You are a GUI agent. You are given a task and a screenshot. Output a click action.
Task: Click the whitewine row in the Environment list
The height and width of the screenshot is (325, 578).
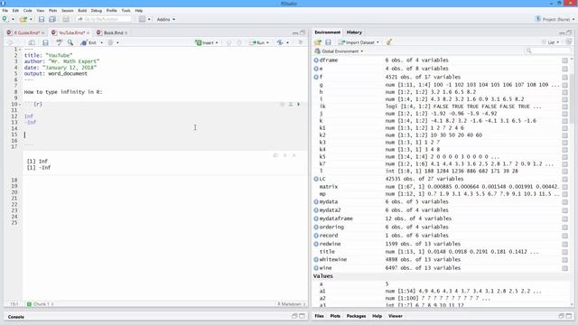441,260
